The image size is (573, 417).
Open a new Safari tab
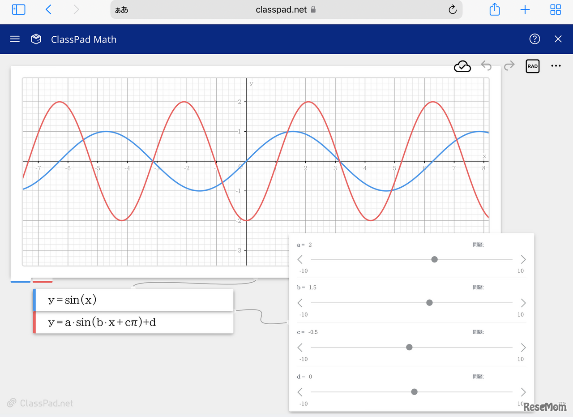pos(525,9)
